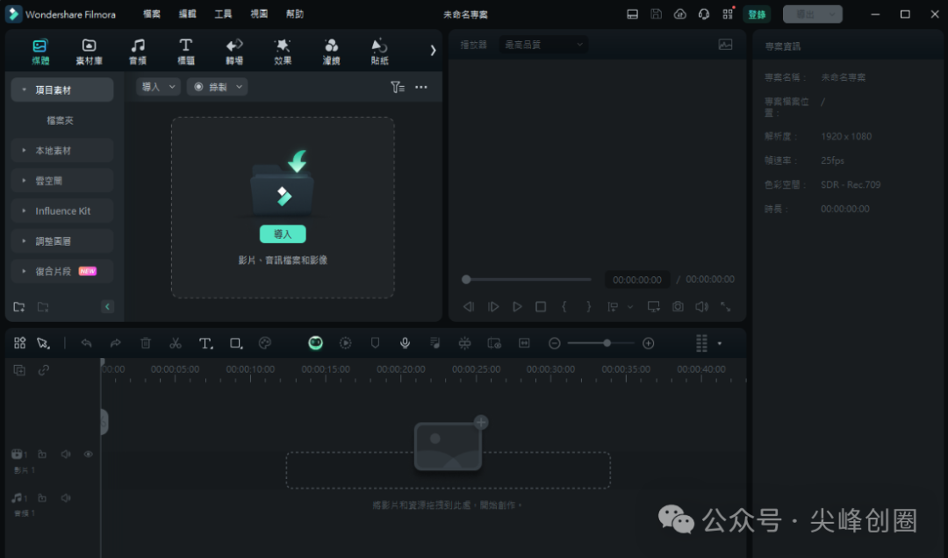The width and height of the screenshot is (948, 558).
Task: Open the cloud upload icon
Action: [680, 14]
